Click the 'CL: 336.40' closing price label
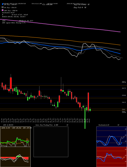 pos(47,5)
